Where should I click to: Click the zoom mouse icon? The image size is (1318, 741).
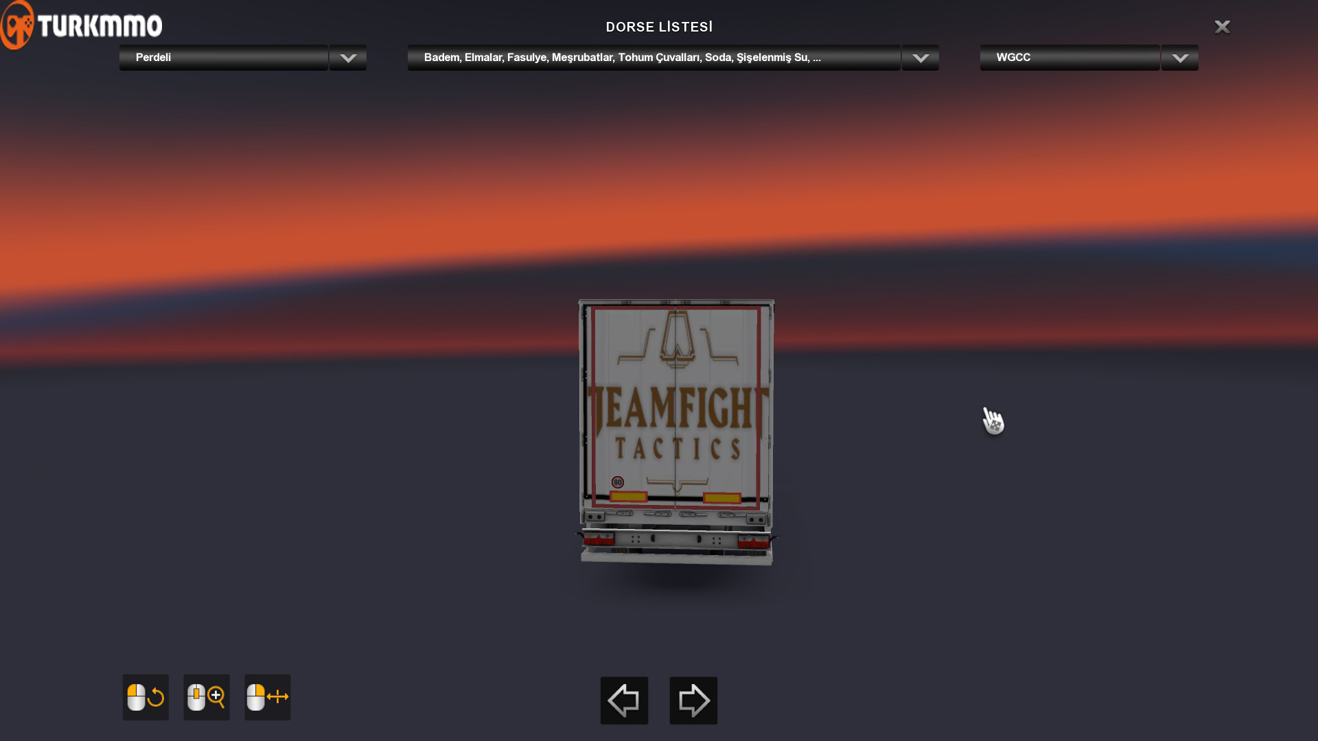coord(207,697)
